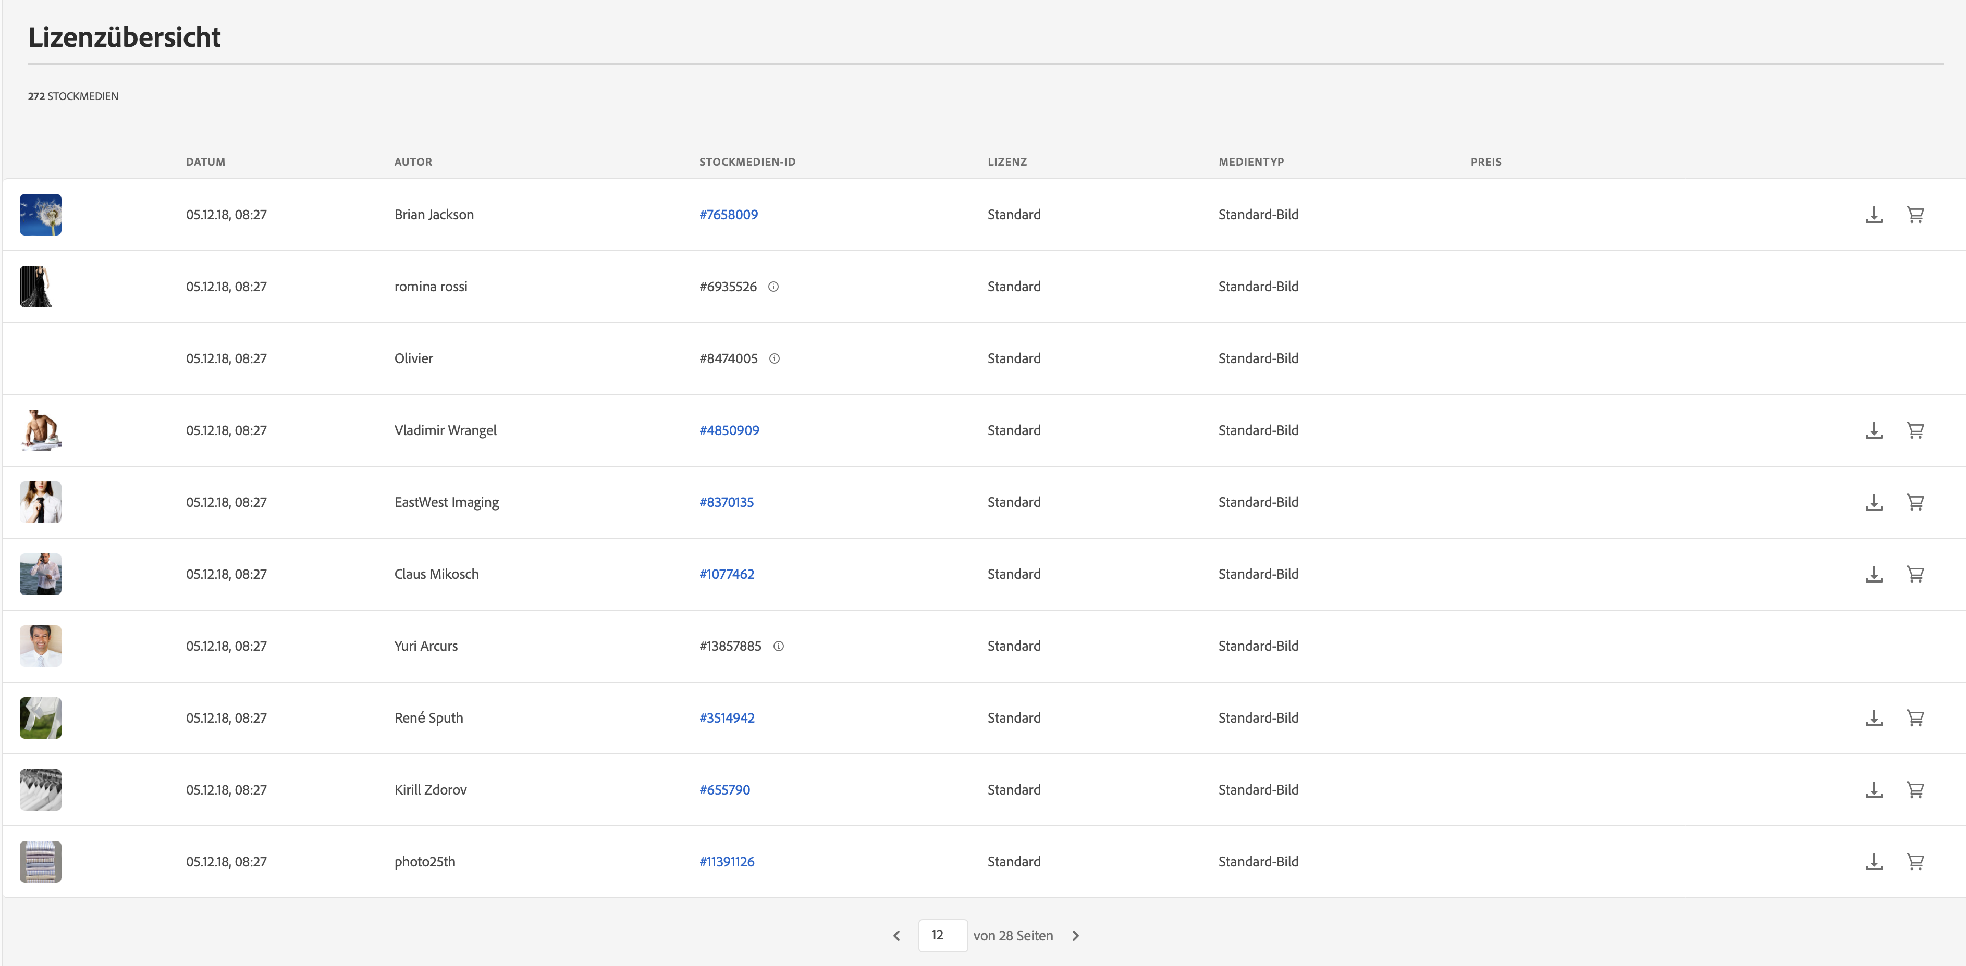The image size is (1966, 966).
Task: Open stock media link #4850909
Action: [x=729, y=430]
